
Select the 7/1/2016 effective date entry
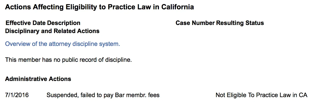coord(17,95)
